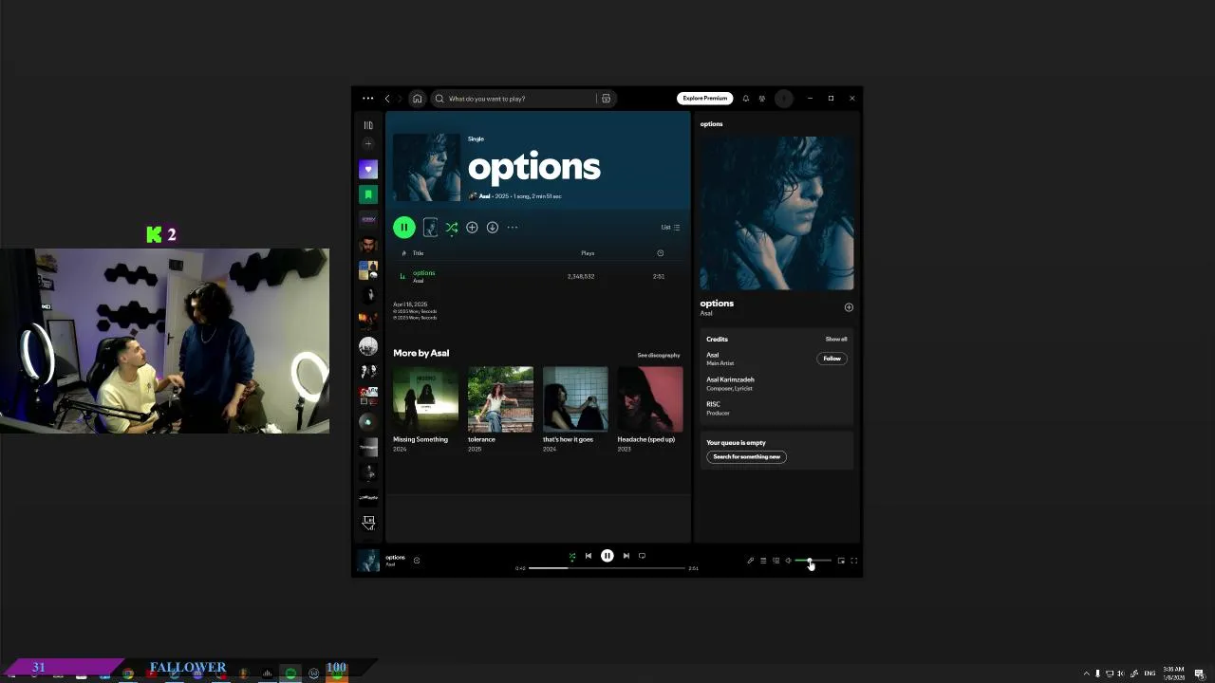The height and width of the screenshot is (683, 1215).
Task: Open Friend Activity icon
Action: point(762,99)
